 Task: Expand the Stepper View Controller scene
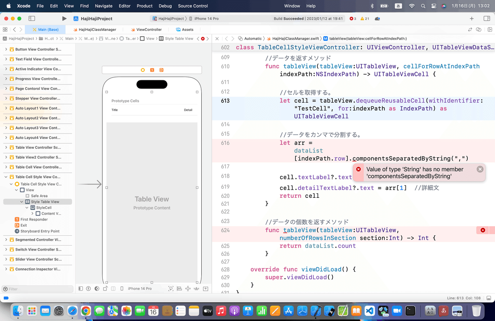pos(6,98)
